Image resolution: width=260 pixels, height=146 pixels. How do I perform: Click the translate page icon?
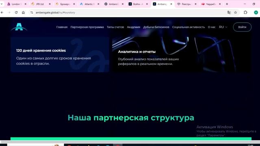(x=229, y=13)
